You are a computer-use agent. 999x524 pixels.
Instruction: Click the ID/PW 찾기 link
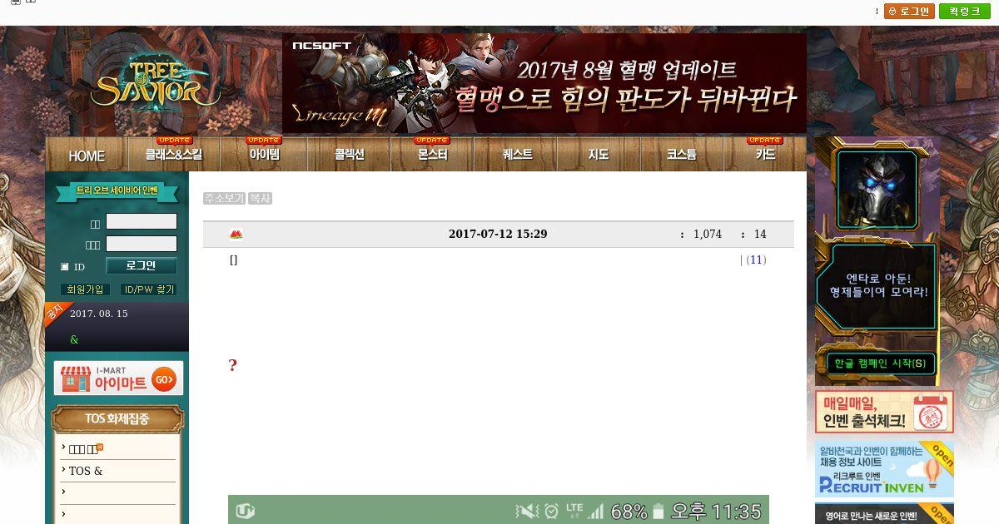click(149, 289)
